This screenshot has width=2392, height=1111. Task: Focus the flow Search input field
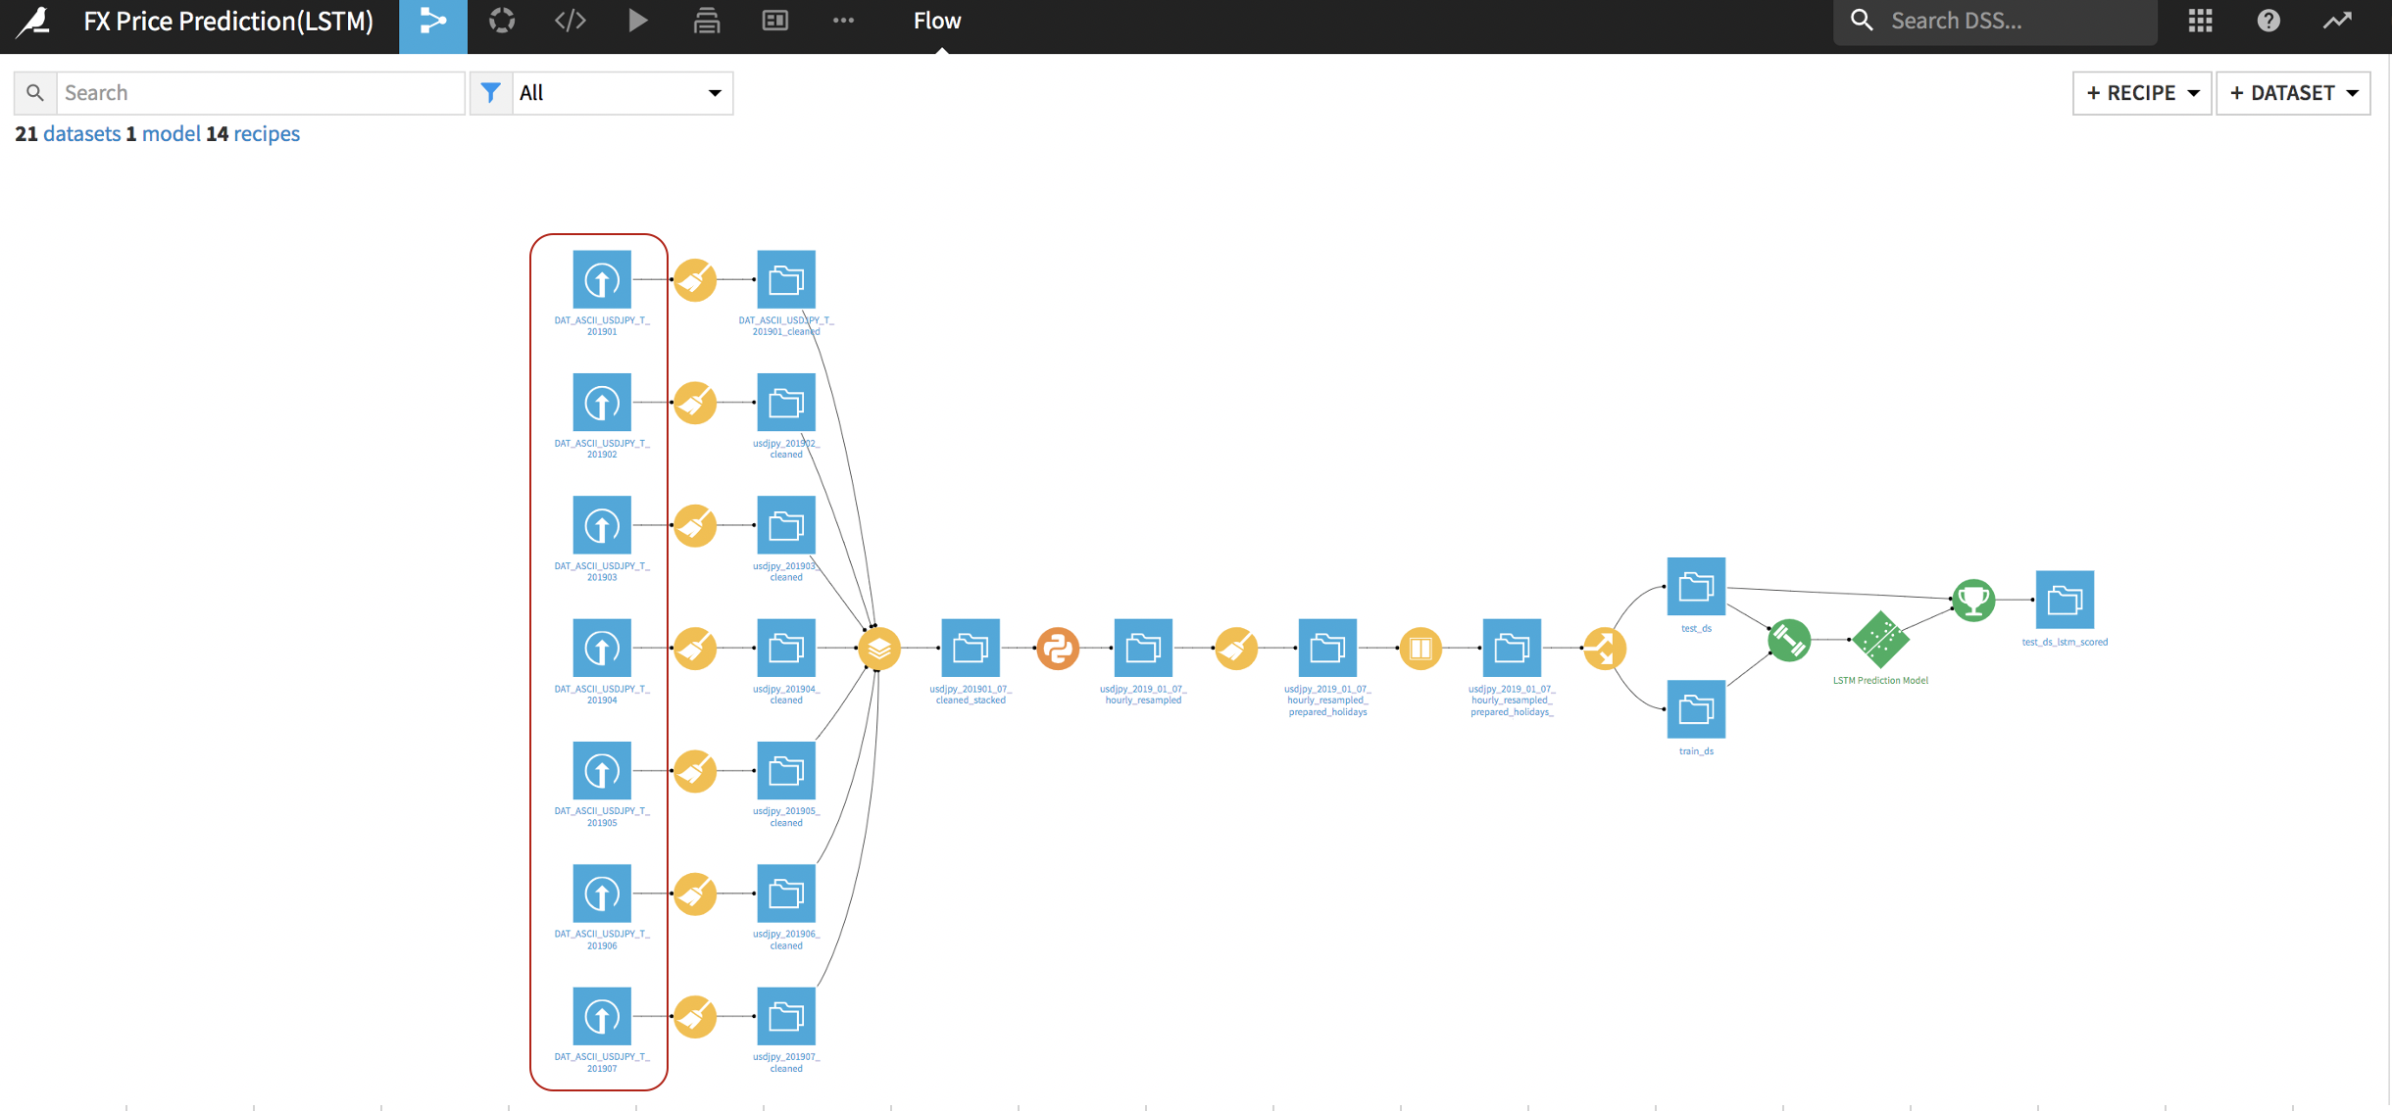(x=260, y=93)
